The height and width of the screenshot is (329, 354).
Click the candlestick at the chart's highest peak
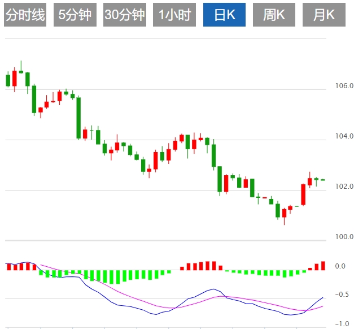(21, 71)
